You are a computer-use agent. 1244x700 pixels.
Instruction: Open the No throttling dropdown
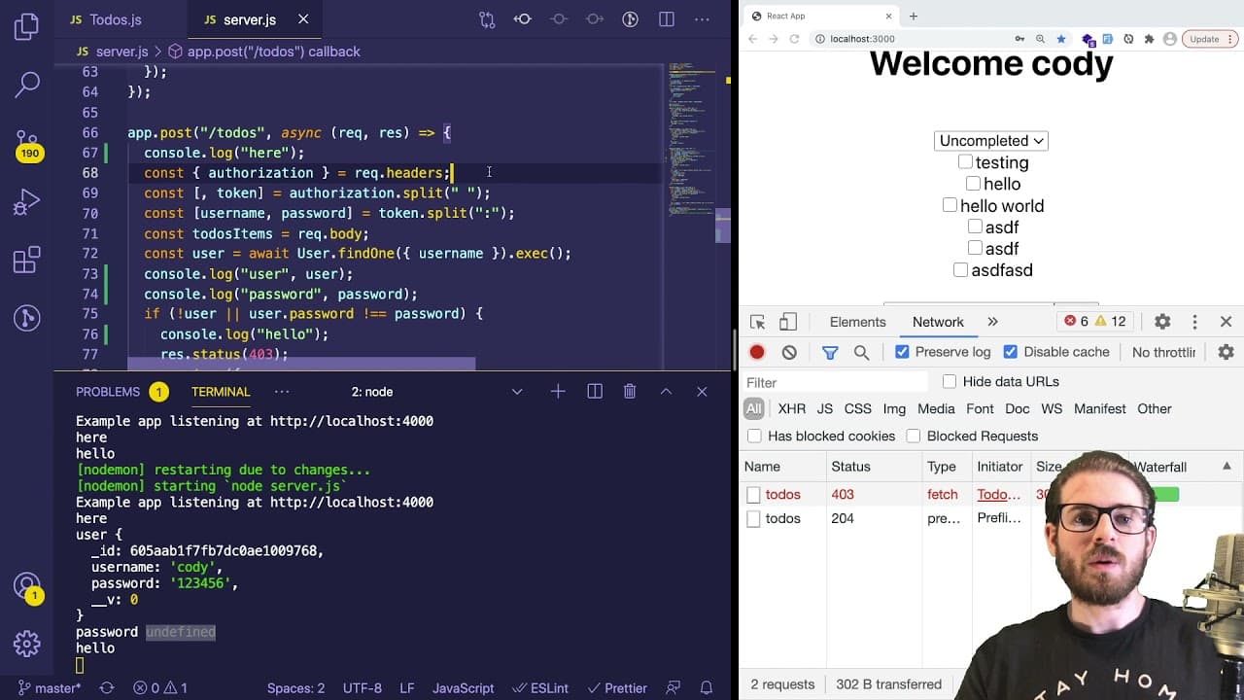1164,352
